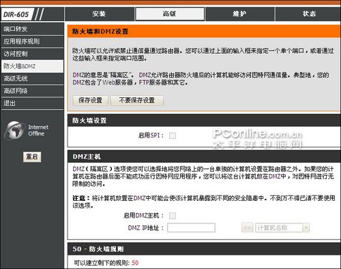341x269 pixels.
Task: Toggle the 启用DMZ主机 checkbox
Action: click(x=173, y=216)
